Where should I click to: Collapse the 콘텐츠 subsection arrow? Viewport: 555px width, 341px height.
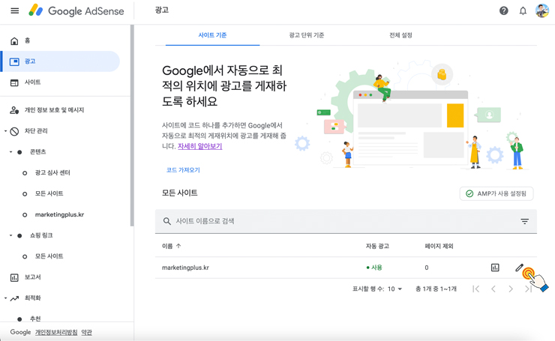pos(10,152)
